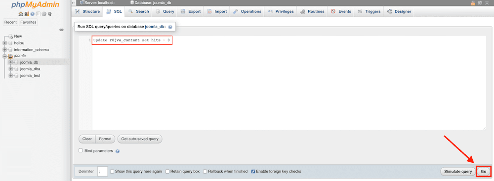Select joomla_test in the database tree
Image resolution: width=494 pixels, height=181 pixels.
tap(30, 75)
